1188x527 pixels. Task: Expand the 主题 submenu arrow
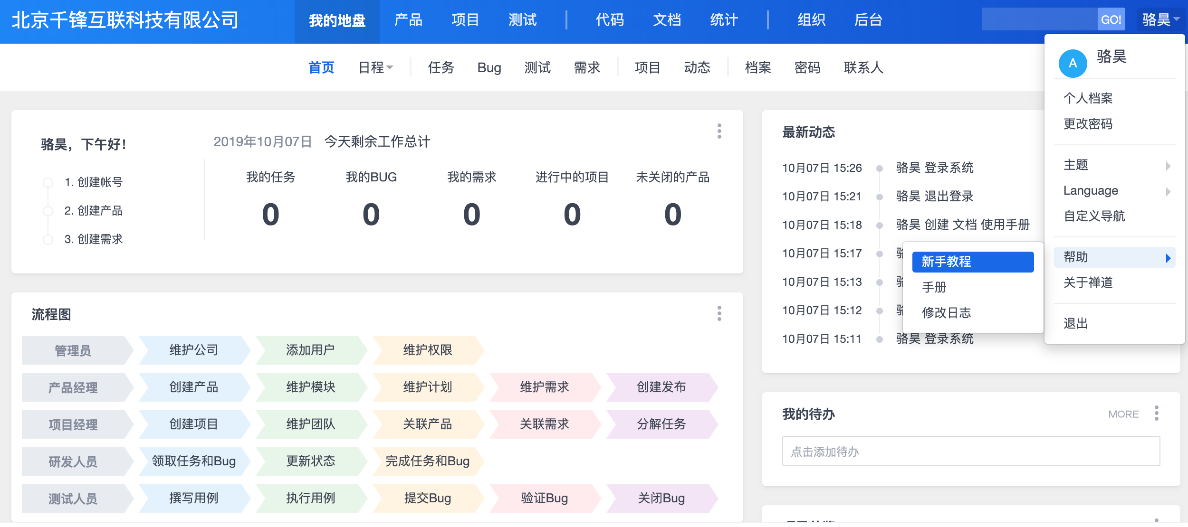(x=1168, y=165)
